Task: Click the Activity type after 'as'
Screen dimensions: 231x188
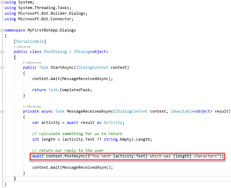Action: pyautogui.click(x=113, y=122)
